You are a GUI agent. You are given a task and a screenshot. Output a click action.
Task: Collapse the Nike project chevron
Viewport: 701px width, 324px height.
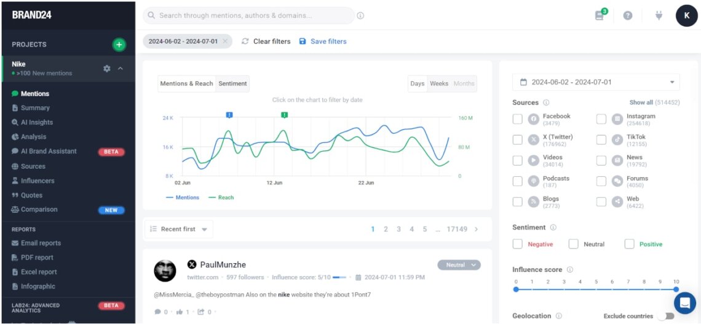(x=121, y=69)
